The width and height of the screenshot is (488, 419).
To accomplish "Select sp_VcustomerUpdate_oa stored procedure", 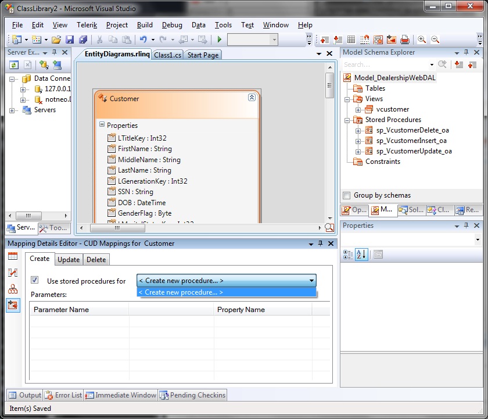I will pos(414,151).
